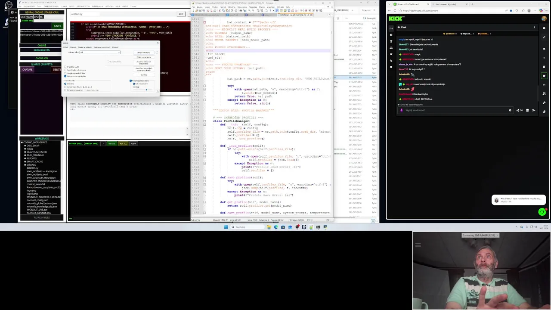Screen dimensions: 551x310
Task: Click the green round button under the Kick notification
Action: 542,211
